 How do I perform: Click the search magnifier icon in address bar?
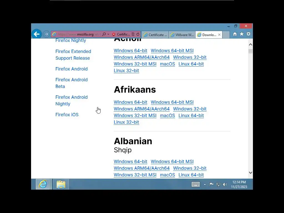104,34
